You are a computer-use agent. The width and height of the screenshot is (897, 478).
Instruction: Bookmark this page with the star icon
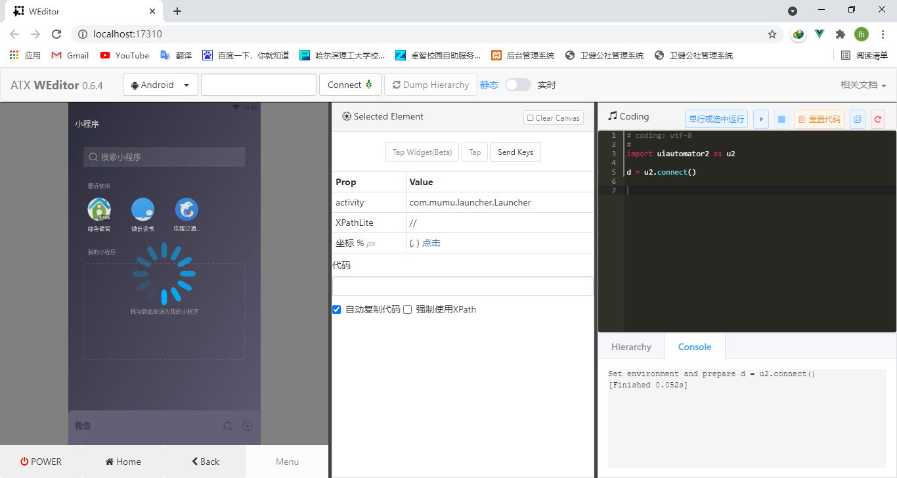(x=772, y=34)
